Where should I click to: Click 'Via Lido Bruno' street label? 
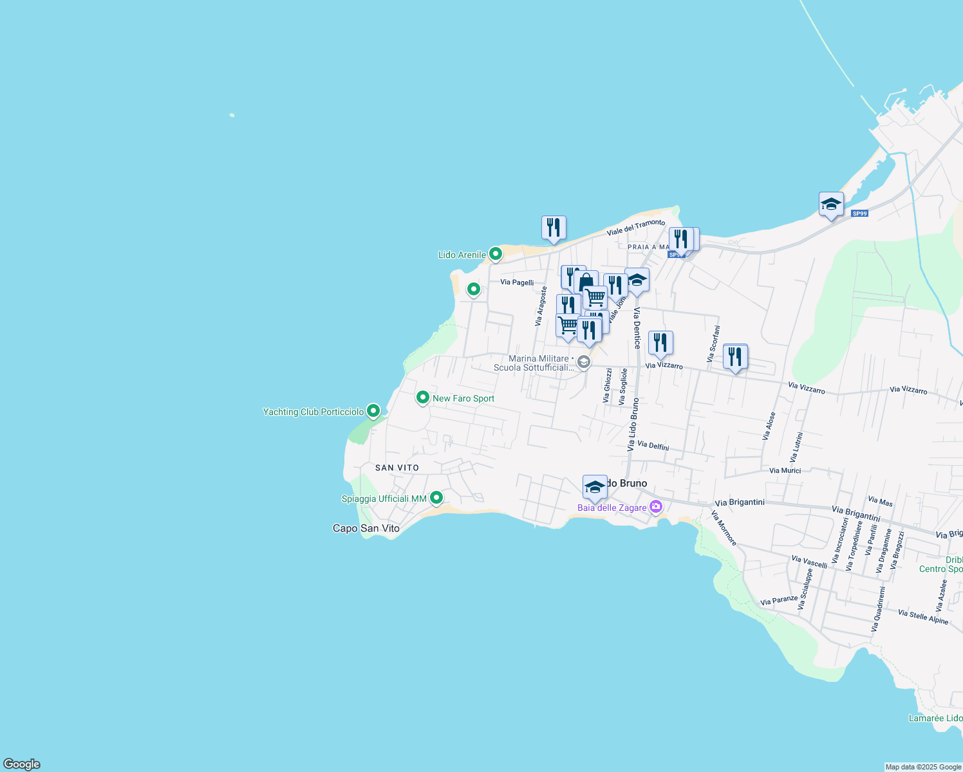(633, 424)
